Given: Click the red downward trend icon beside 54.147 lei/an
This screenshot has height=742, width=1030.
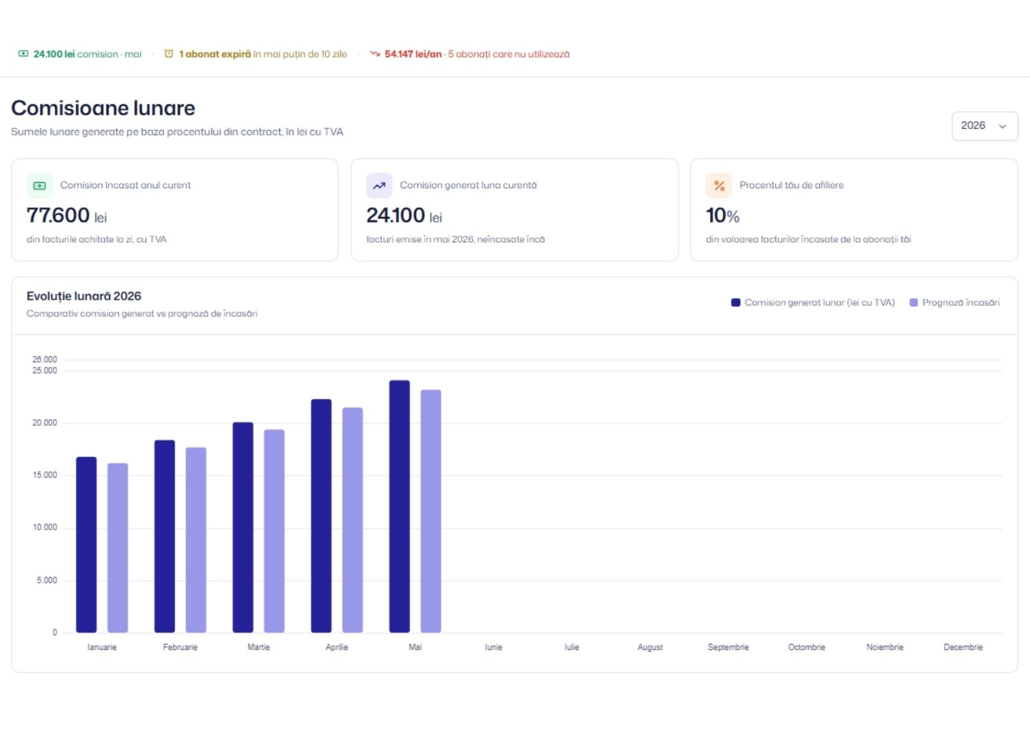Looking at the screenshot, I should pos(375,54).
